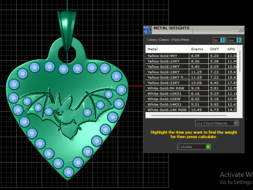The height and width of the screenshot is (190, 253).
Task: Select the White Gold:14K PdW row
Action: tap(191, 110)
